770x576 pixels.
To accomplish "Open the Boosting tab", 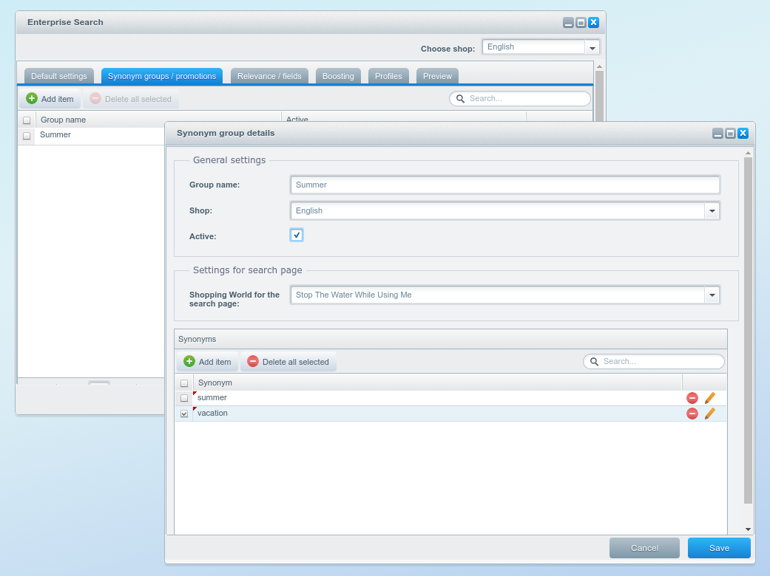I will pyautogui.click(x=338, y=76).
